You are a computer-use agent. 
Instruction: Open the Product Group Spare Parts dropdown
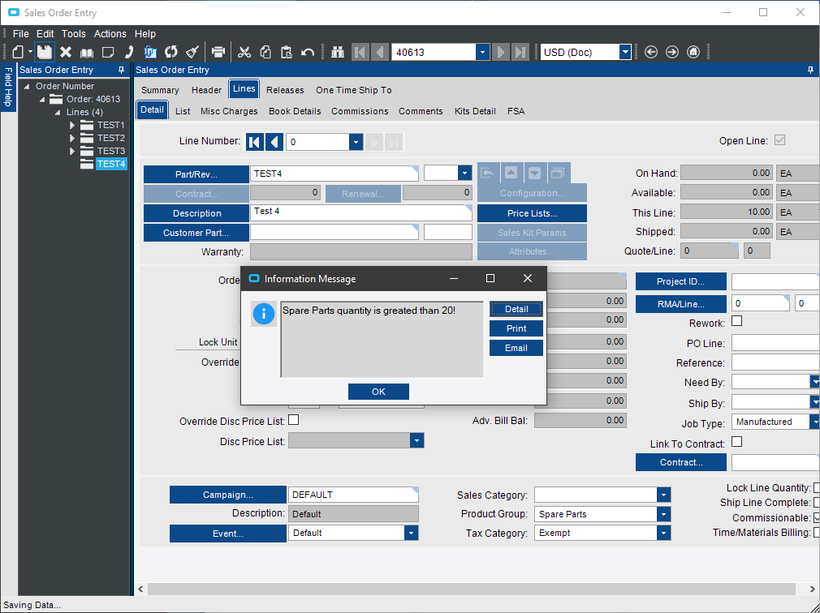(663, 514)
